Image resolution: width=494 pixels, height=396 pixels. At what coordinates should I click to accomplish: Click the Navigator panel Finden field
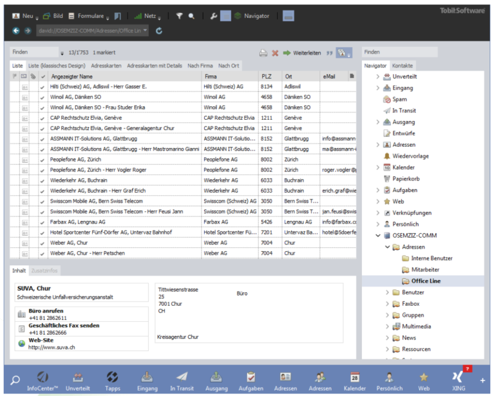point(399,52)
